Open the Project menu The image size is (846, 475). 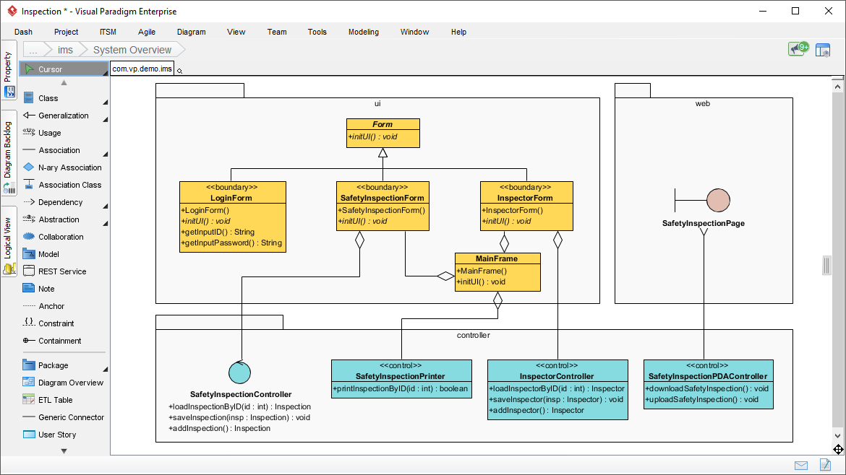66,32
